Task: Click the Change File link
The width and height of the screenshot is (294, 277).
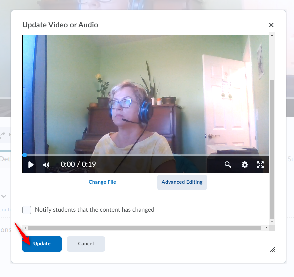Action: point(102,182)
